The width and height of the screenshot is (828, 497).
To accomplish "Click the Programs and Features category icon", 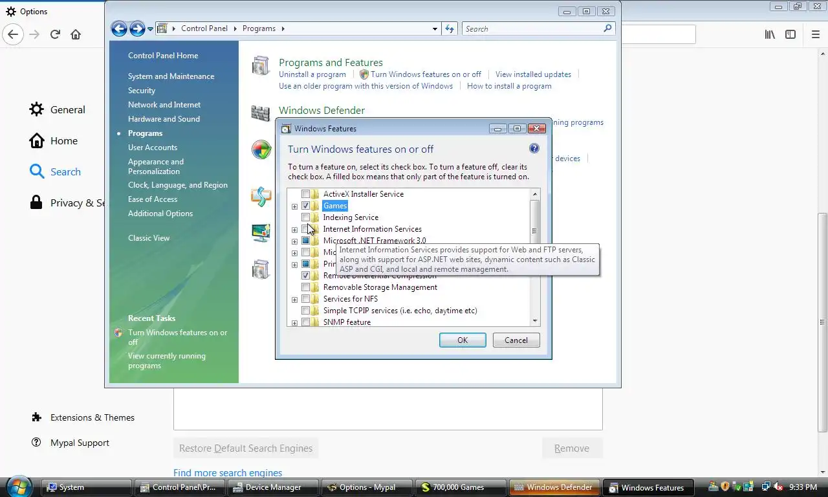I will [x=261, y=65].
